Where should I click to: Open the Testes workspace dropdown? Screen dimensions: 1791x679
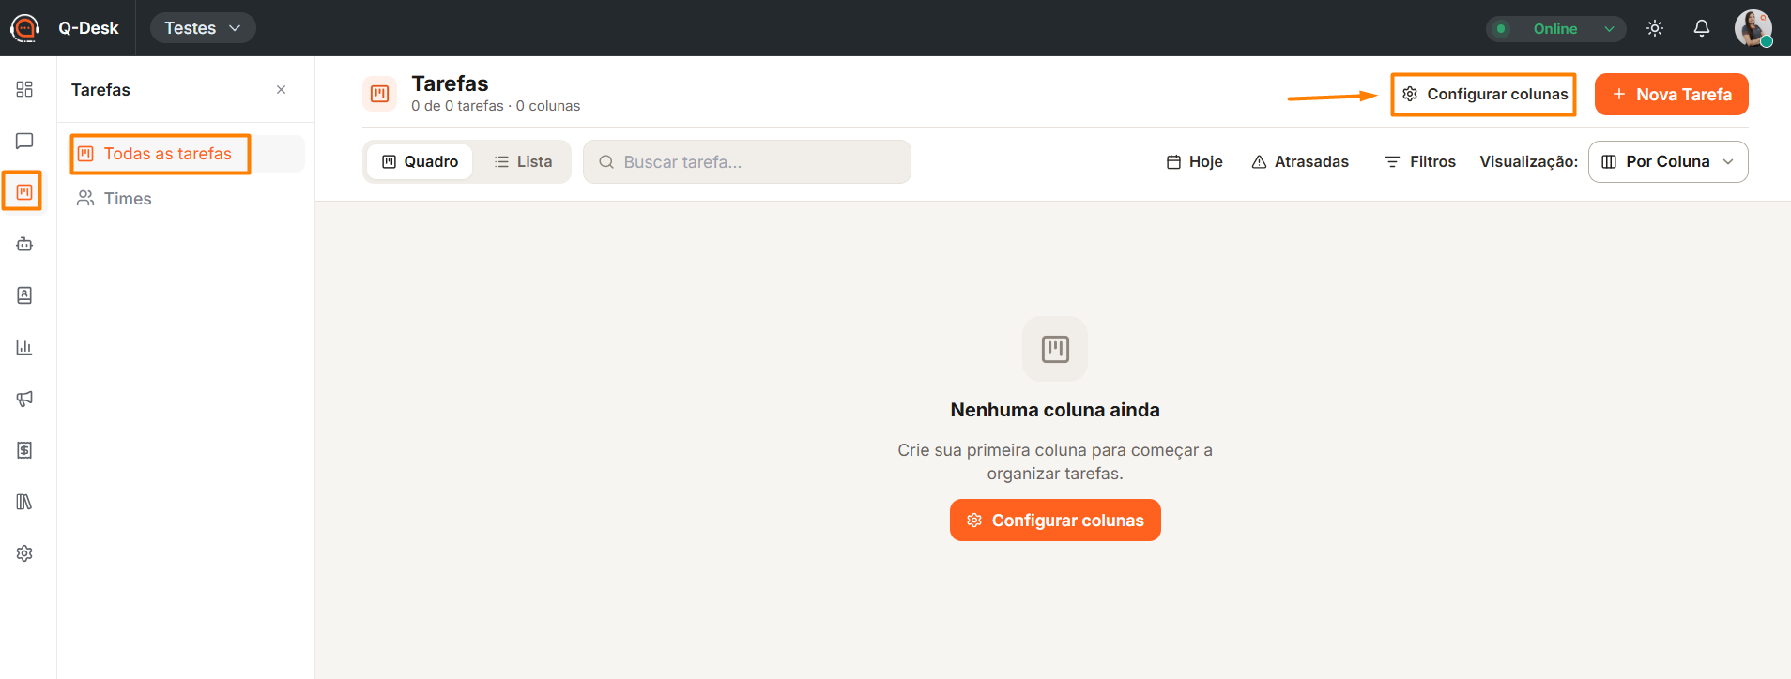(203, 28)
